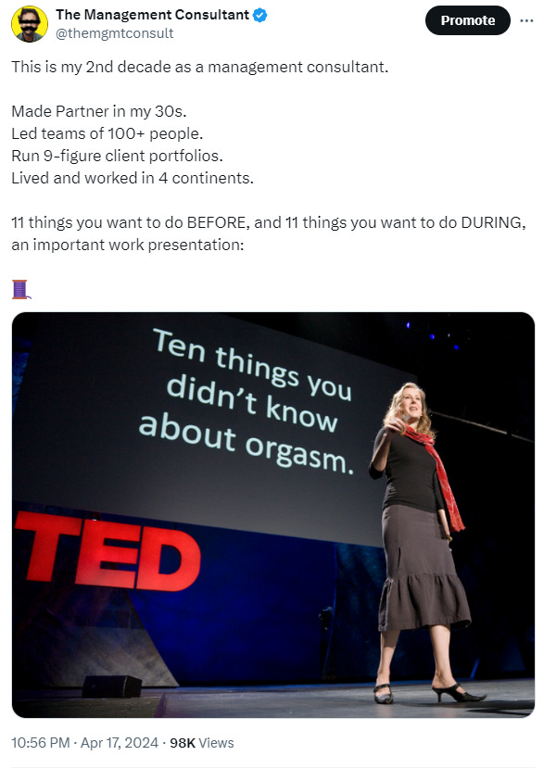The width and height of the screenshot is (544, 768).
Task: Open the Apr 17, 2024 date link
Action: 120,743
